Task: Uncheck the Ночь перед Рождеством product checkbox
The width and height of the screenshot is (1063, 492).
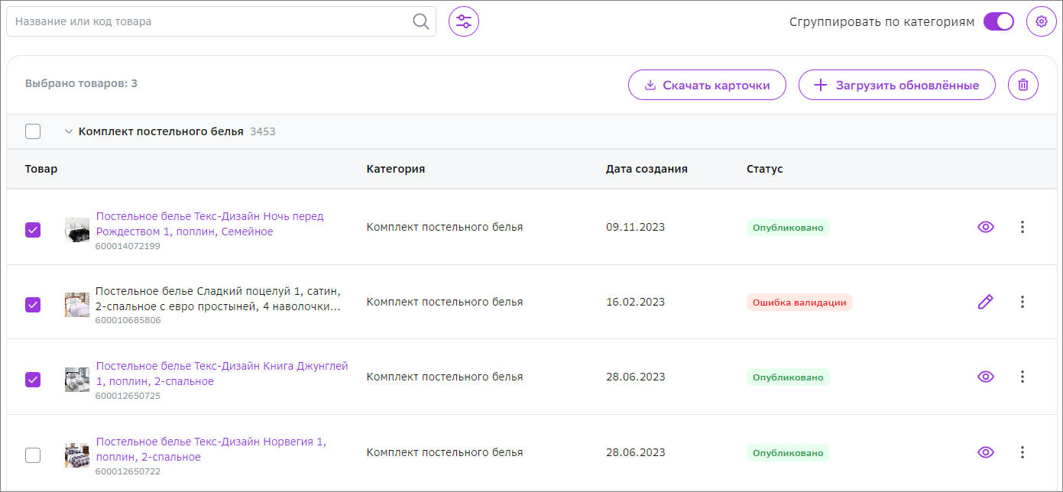Action: coord(33,230)
